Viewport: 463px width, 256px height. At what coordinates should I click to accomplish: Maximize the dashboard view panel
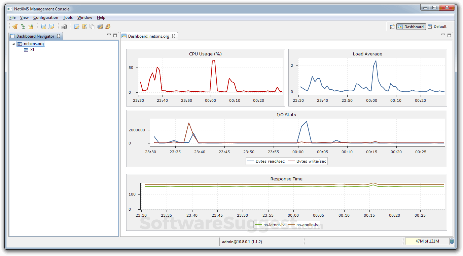(x=449, y=35)
